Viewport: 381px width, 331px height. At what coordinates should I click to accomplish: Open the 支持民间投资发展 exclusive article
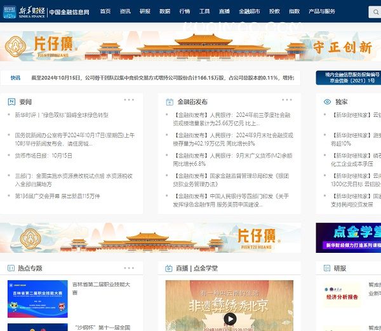[x=356, y=200]
